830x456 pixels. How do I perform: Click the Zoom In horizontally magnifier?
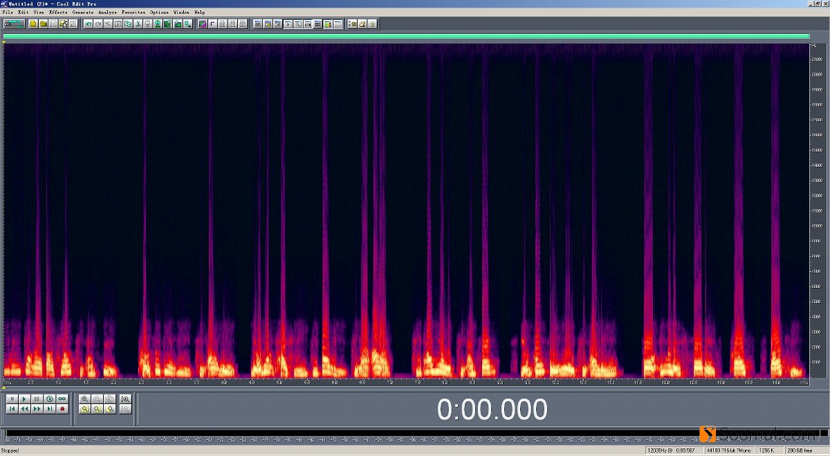pos(84,399)
